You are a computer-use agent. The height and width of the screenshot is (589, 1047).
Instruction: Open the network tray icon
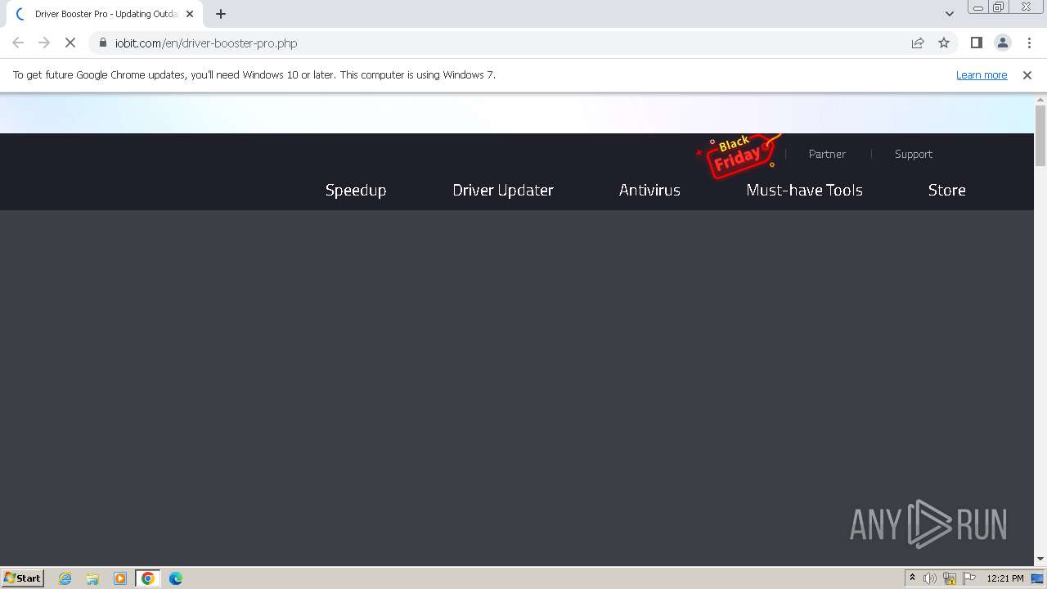[950, 578]
